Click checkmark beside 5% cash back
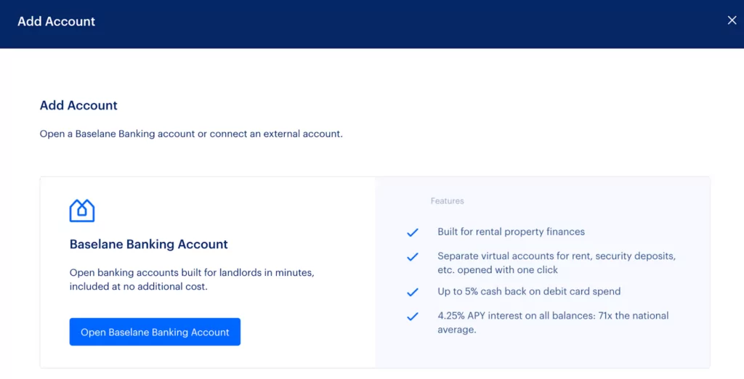744x379 pixels. click(x=413, y=292)
